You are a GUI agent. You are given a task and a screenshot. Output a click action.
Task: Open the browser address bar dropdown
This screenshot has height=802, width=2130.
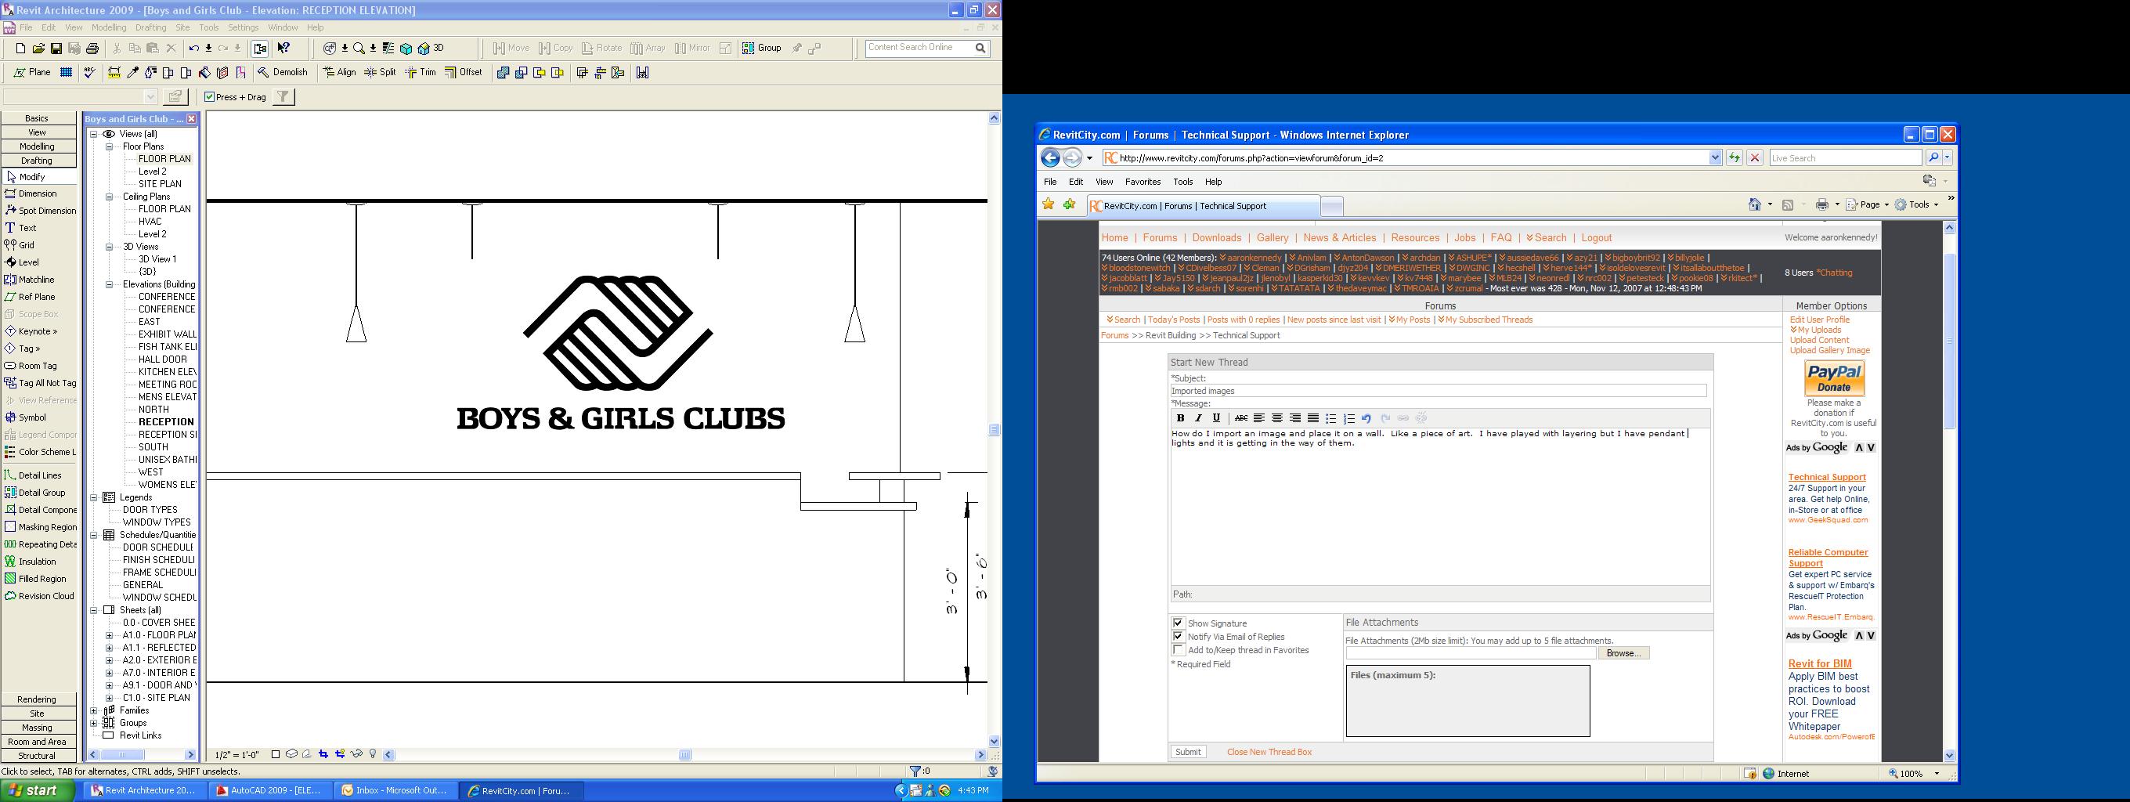(1714, 158)
